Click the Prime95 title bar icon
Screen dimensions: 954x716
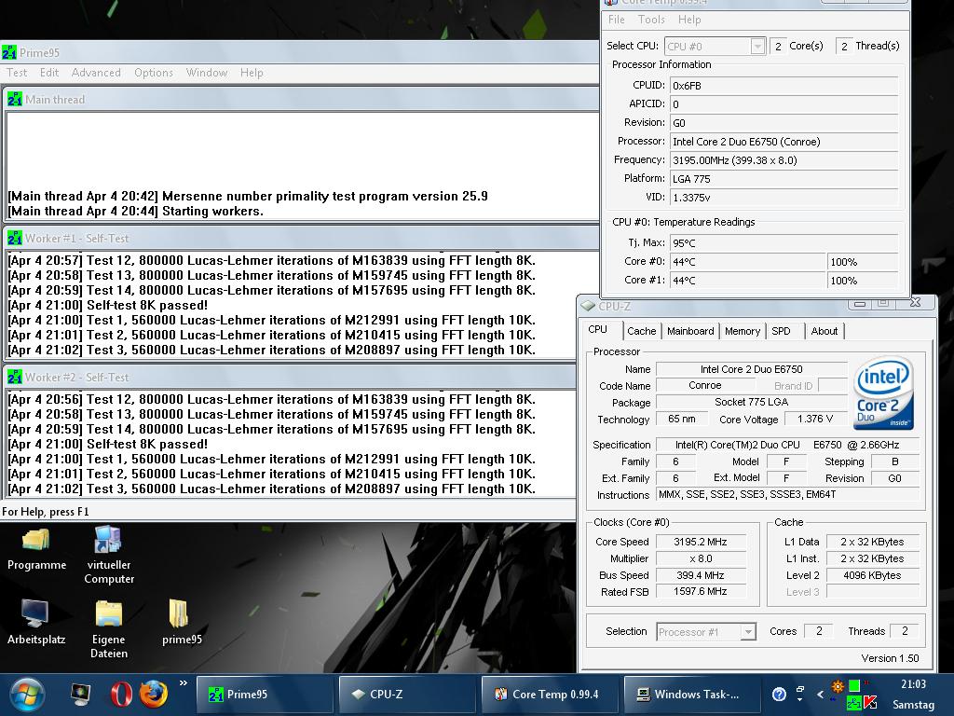9,52
